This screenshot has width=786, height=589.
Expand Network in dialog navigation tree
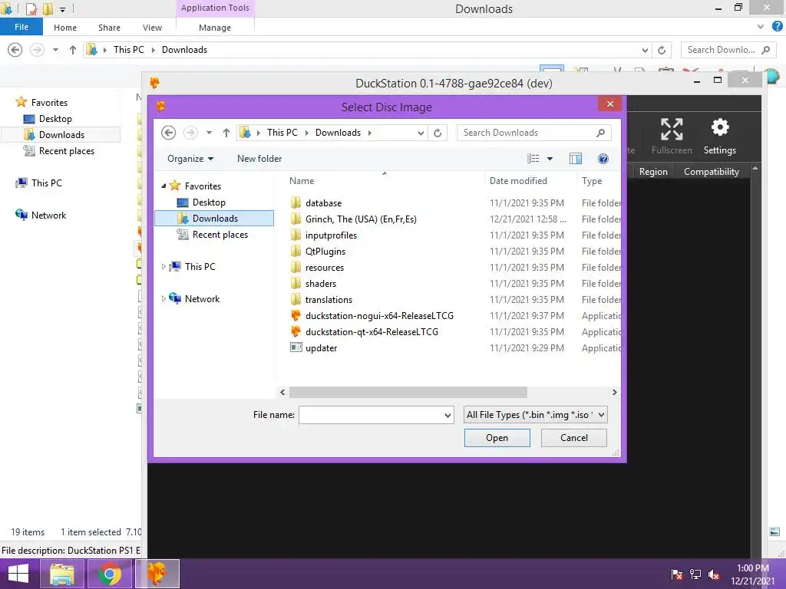point(163,298)
